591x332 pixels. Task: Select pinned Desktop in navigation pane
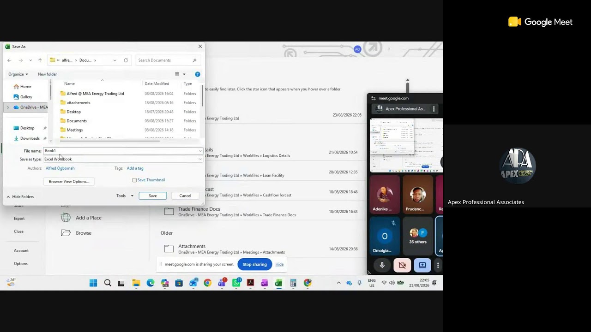(x=27, y=128)
